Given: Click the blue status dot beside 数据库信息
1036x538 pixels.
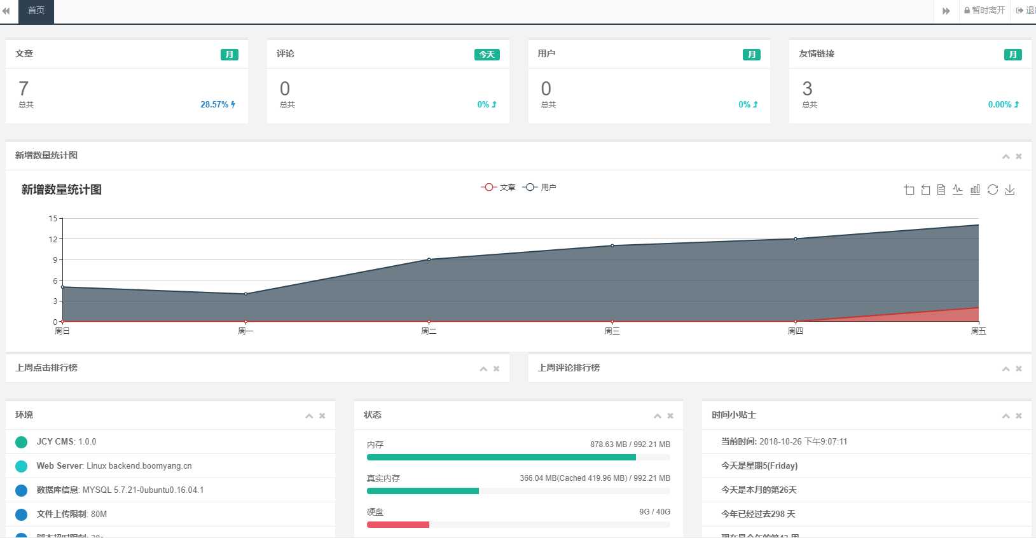Looking at the screenshot, I should click(21, 490).
